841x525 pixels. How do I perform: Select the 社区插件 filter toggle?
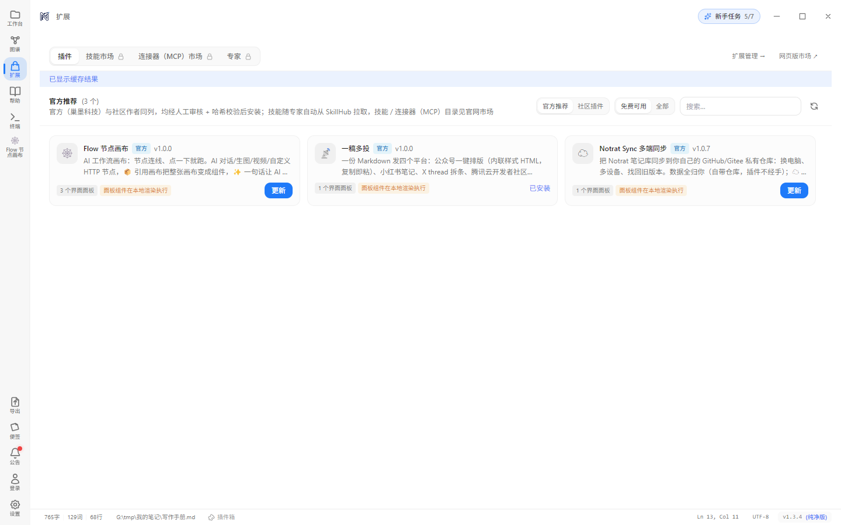[590, 106]
